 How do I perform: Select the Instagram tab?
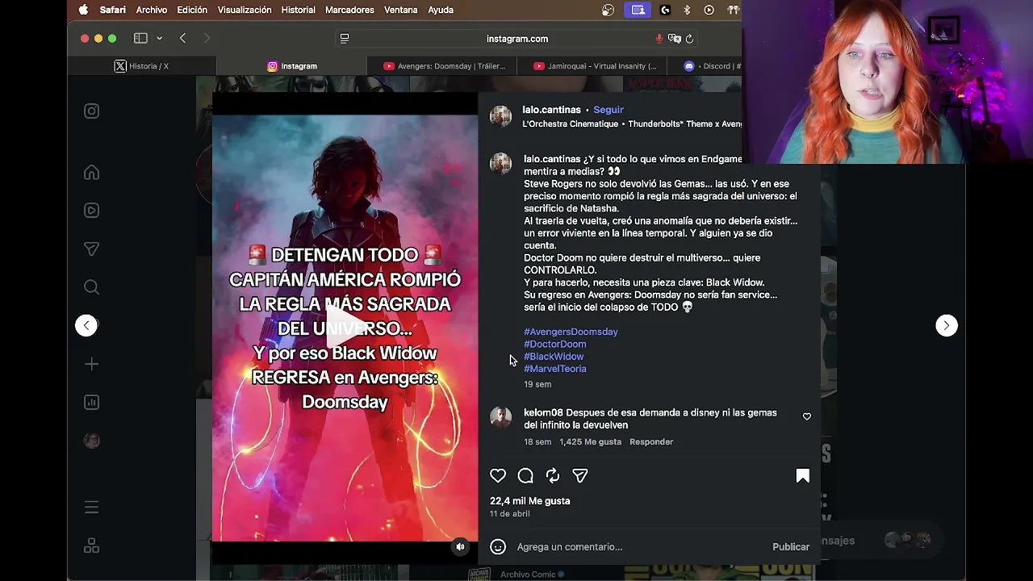pyautogui.click(x=291, y=66)
